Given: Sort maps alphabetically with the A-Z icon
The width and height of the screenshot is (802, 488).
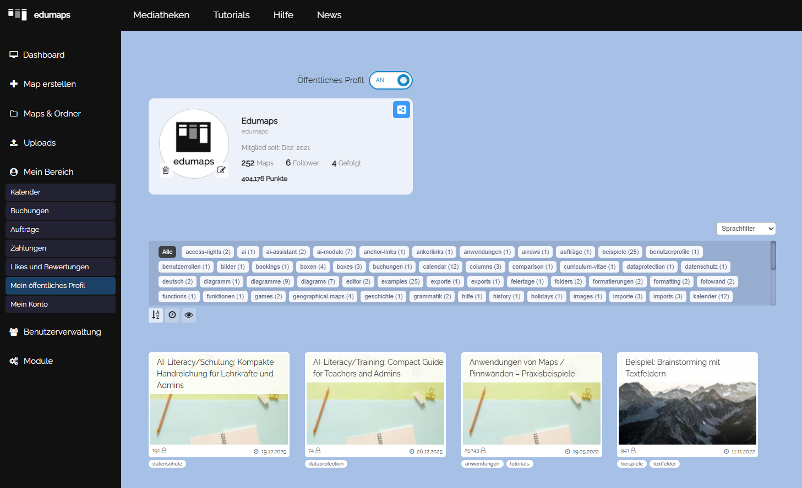Looking at the screenshot, I should point(156,315).
